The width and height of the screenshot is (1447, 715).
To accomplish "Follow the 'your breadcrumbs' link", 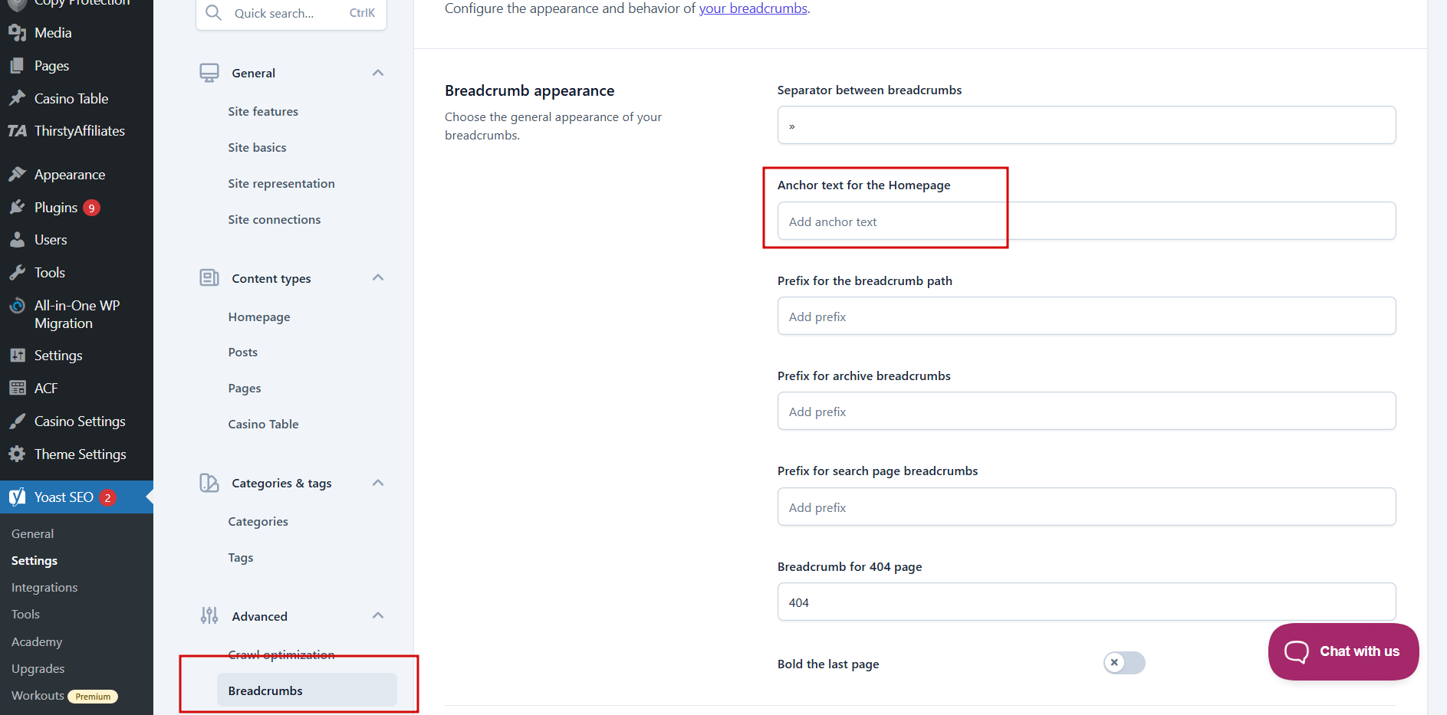I will click(x=753, y=8).
